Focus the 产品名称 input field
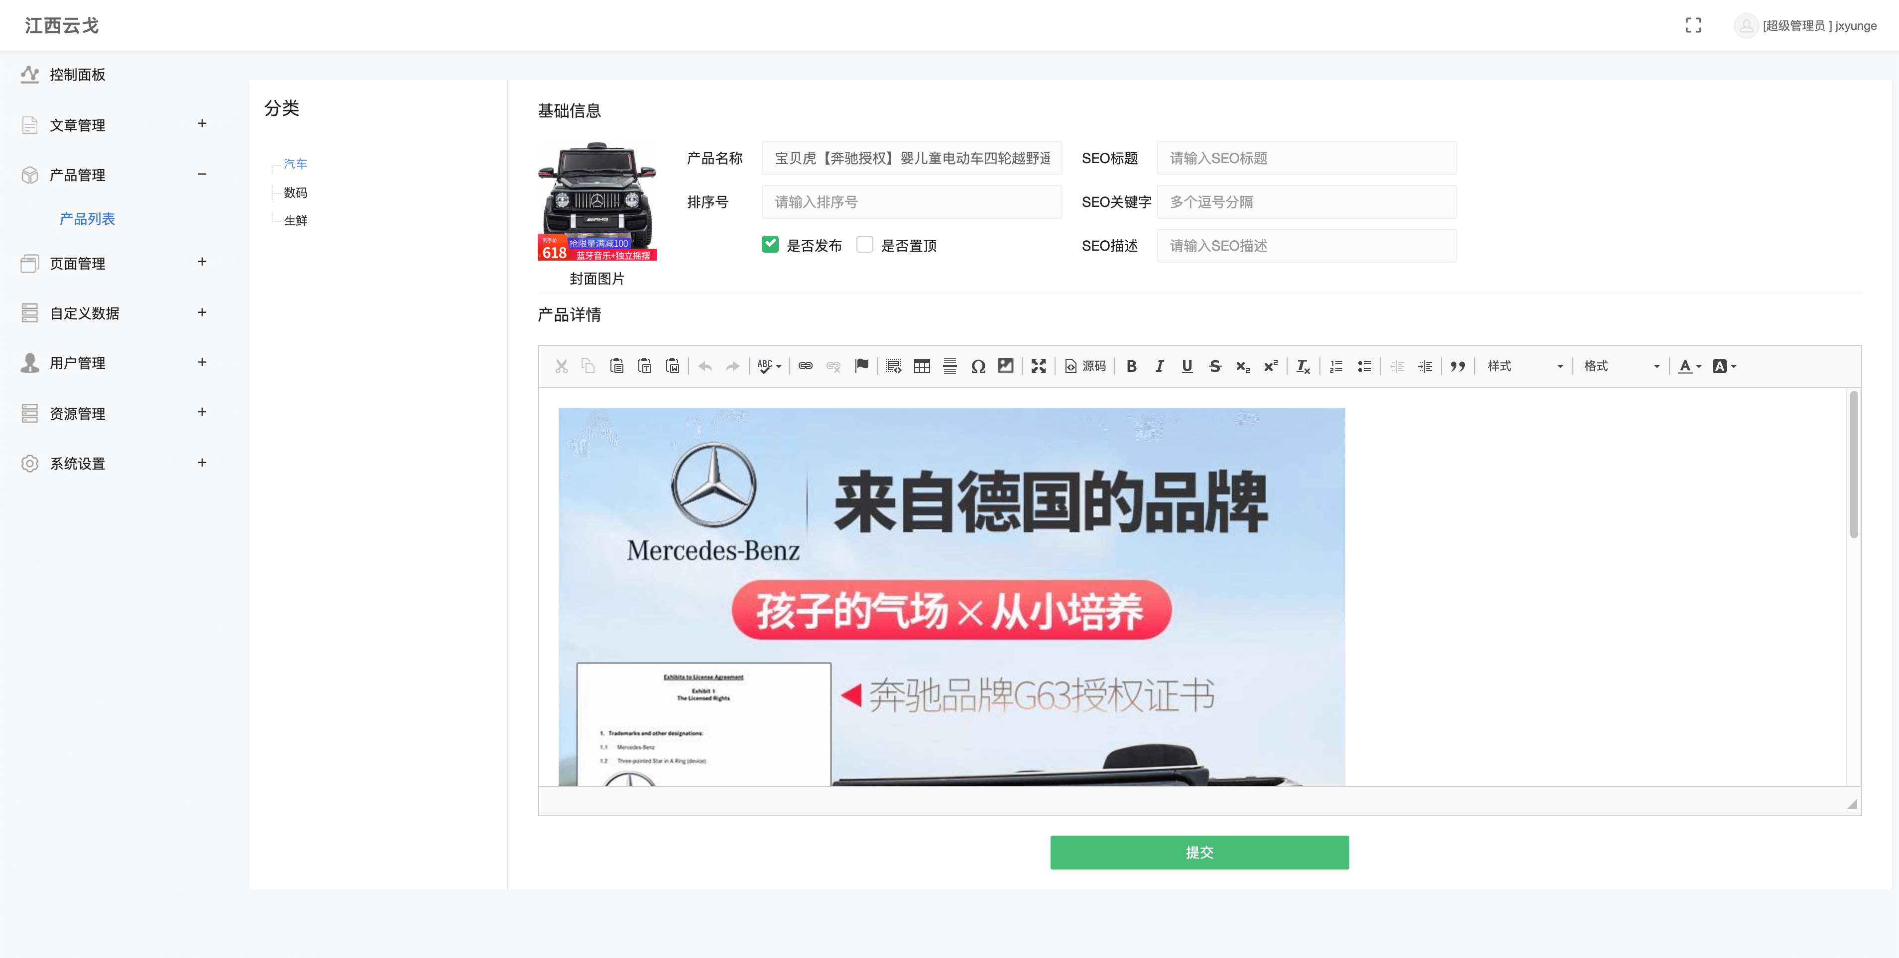Screen dimensions: 1899x958 tap(912, 158)
